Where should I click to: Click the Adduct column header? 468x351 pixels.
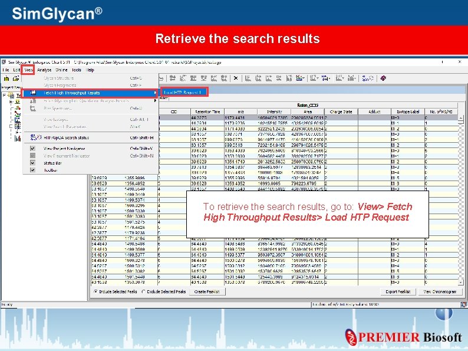pyautogui.click(x=374, y=111)
